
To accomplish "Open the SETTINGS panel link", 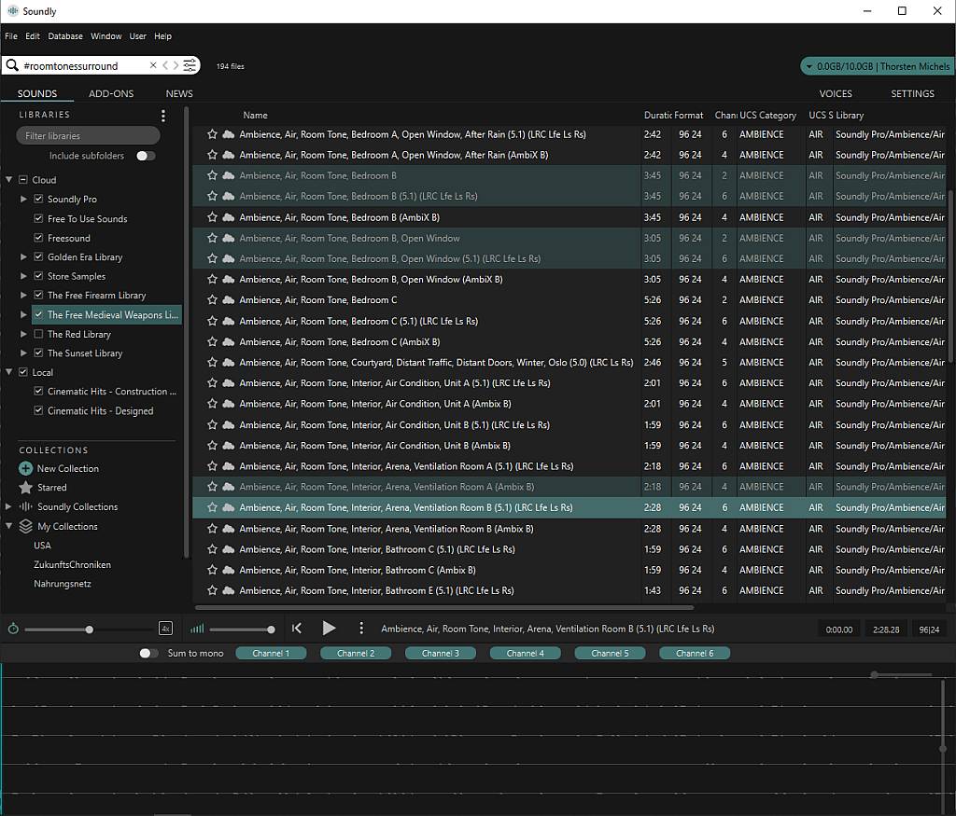I will coord(912,93).
